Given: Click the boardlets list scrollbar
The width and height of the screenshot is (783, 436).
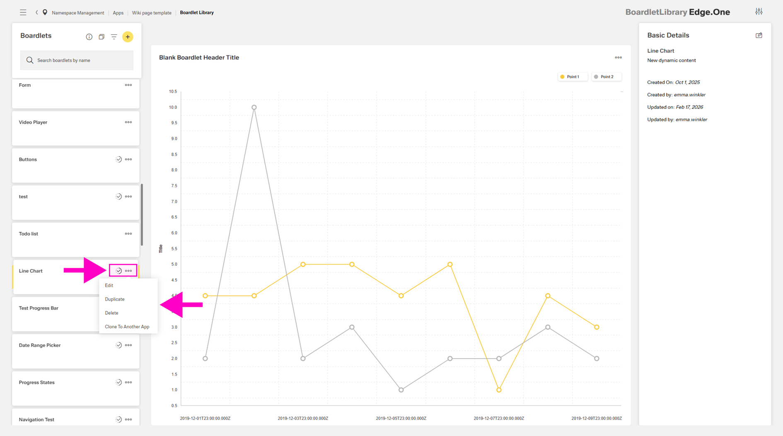Looking at the screenshot, I should pos(142,214).
